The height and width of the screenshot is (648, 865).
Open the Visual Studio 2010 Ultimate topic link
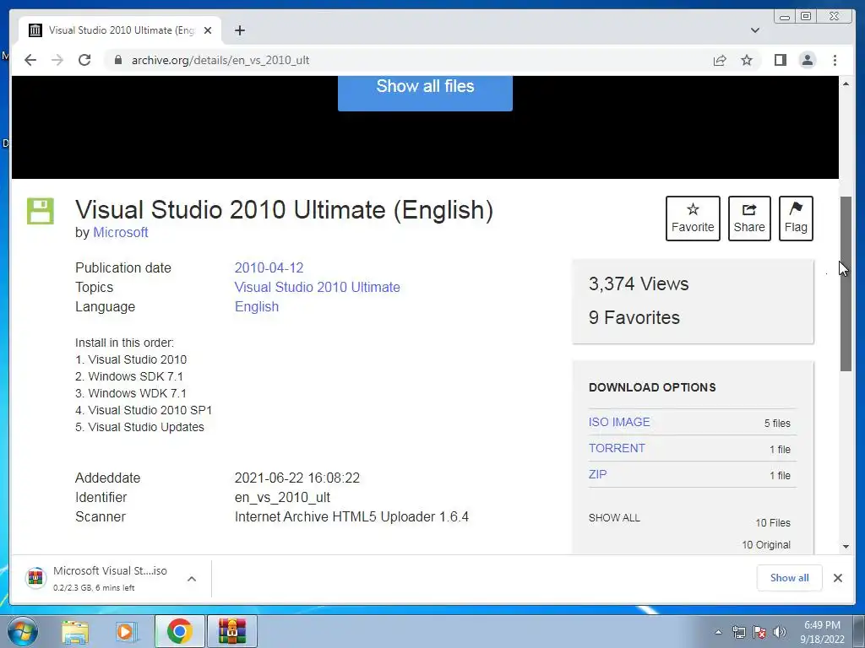[318, 287]
